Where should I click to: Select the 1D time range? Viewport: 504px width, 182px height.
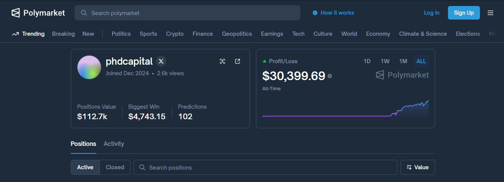click(x=367, y=61)
